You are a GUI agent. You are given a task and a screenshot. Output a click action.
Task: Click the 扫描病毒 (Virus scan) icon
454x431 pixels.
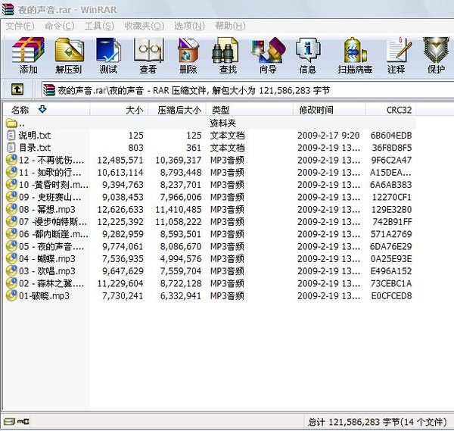tap(355, 50)
